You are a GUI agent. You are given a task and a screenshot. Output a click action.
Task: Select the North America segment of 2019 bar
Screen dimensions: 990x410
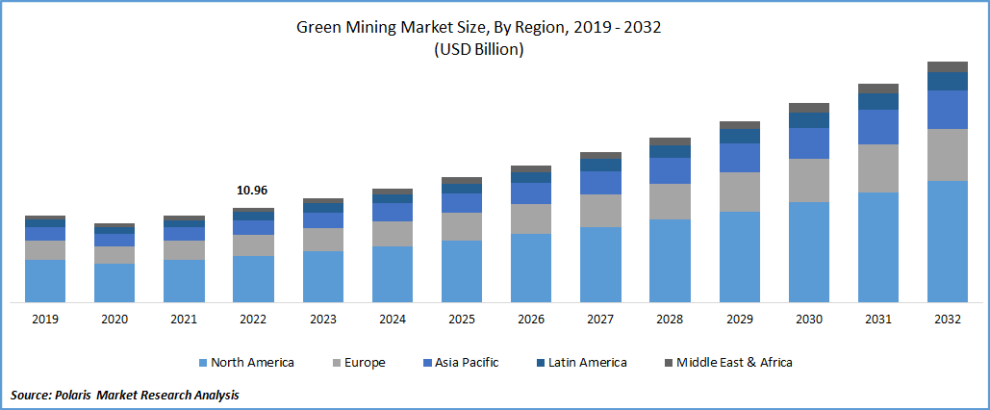pos(45,280)
